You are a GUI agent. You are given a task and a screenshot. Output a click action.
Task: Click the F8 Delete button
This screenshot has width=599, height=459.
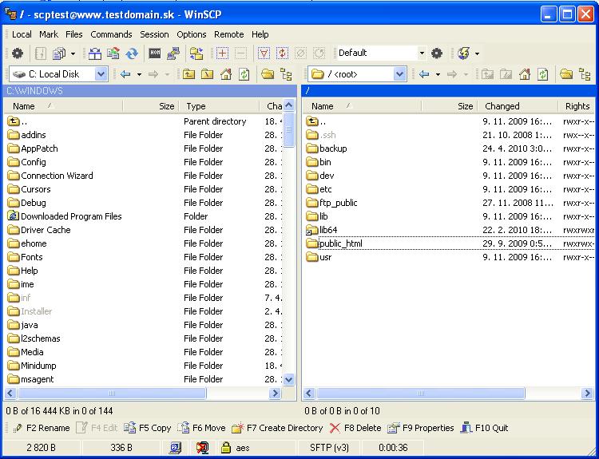coord(355,428)
